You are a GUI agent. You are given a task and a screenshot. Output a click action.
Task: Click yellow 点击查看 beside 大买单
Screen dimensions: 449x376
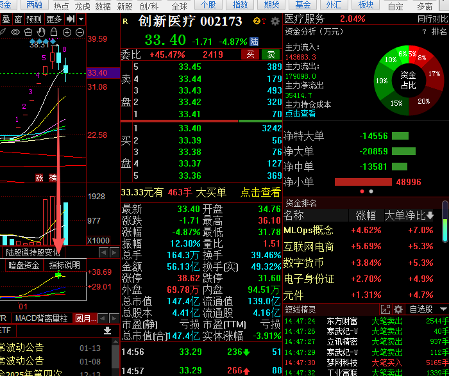[x=260, y=192]
